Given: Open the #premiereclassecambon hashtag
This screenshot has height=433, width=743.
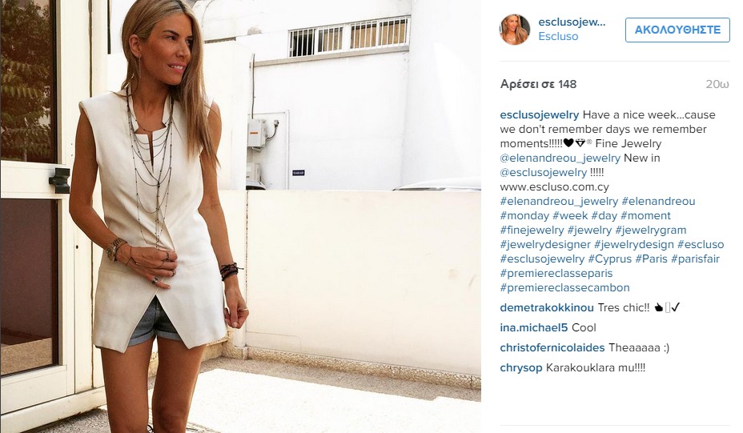Looking at the screenshot, I should [564, 287].
